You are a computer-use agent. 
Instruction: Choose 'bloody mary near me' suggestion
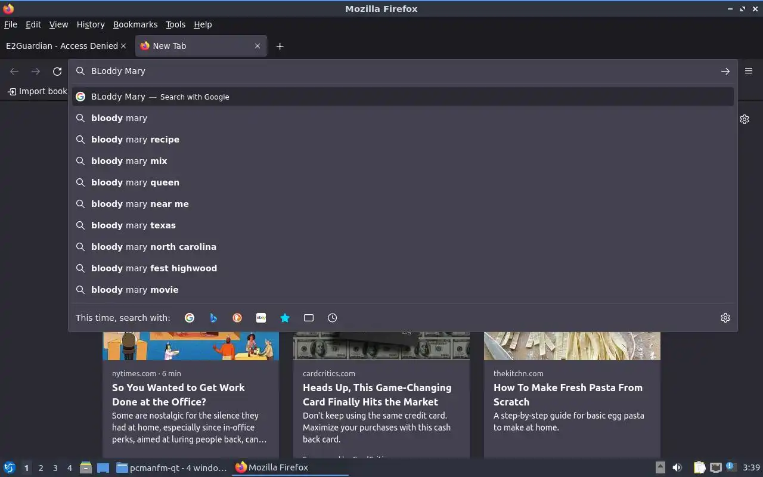click(403, 204)
